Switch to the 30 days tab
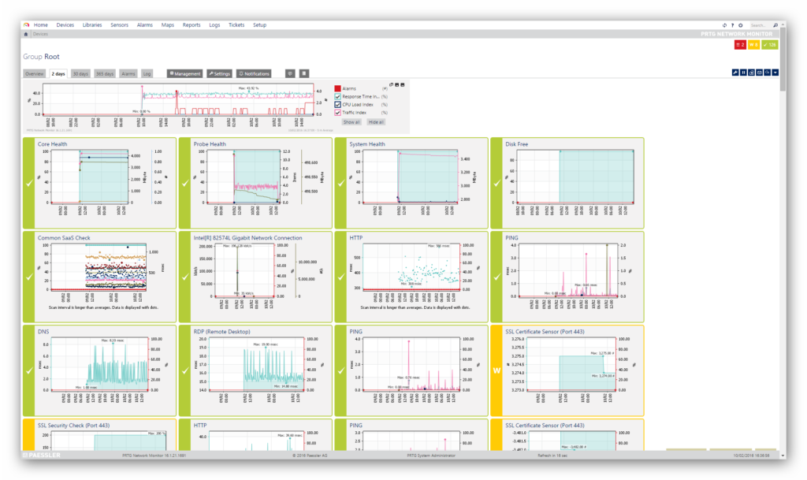 click(80, 73)
